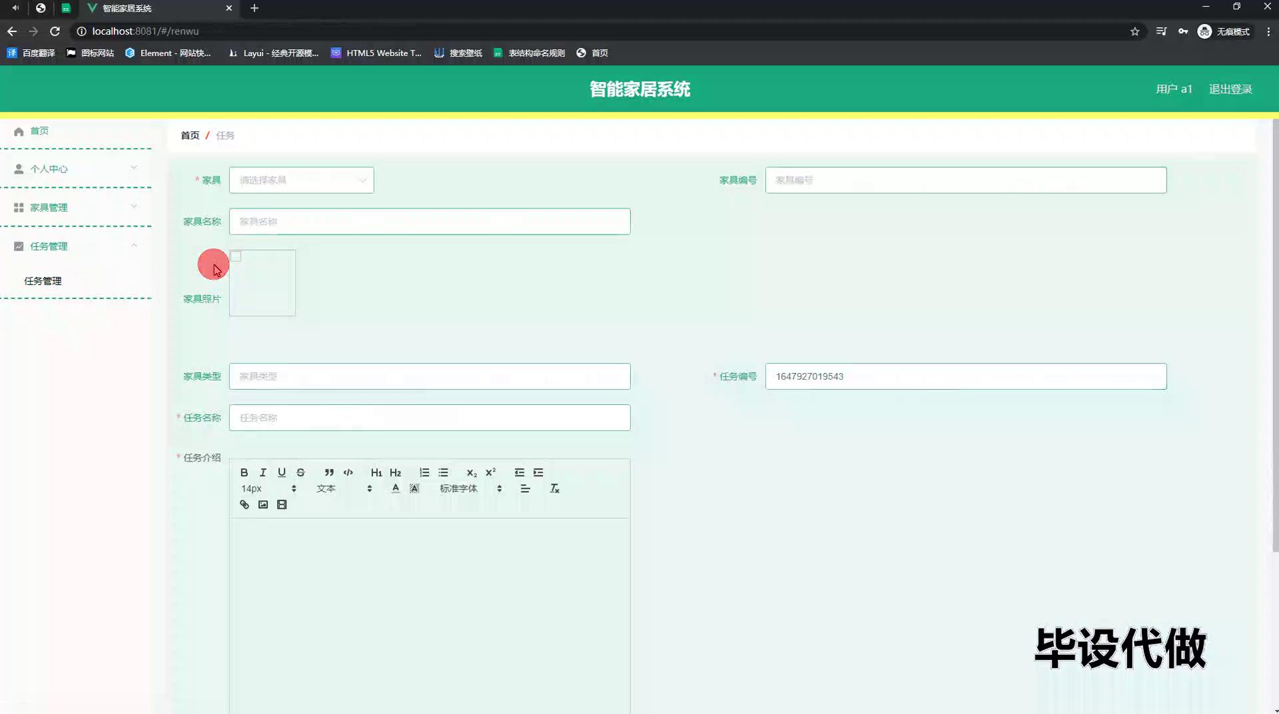Insert a code block

[x=348, y=472]
